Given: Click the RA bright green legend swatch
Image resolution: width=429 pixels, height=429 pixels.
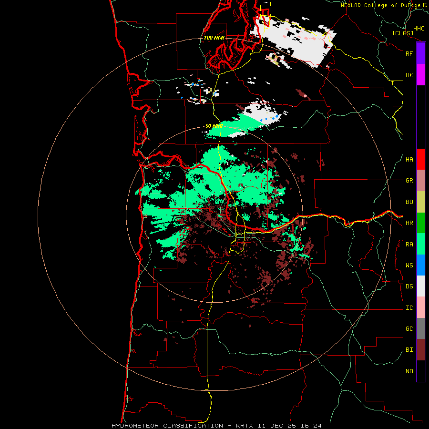Looking at the screenshot, I should coord(421,244).
